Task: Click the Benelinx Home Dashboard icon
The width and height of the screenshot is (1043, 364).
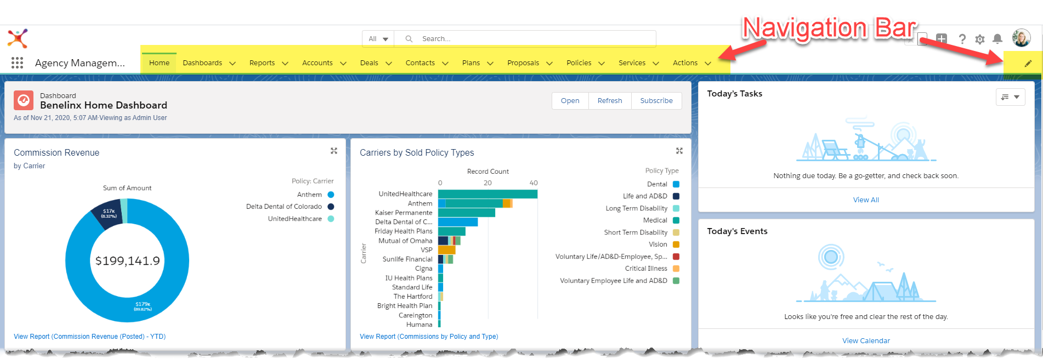Action: coord(24,100)
